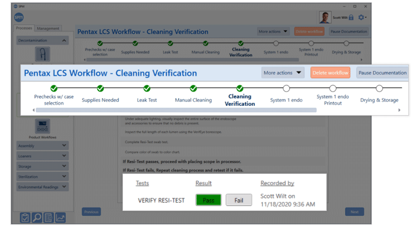
Task: Click dimmed Leak Test checkmark in background header
Action: 171,44
